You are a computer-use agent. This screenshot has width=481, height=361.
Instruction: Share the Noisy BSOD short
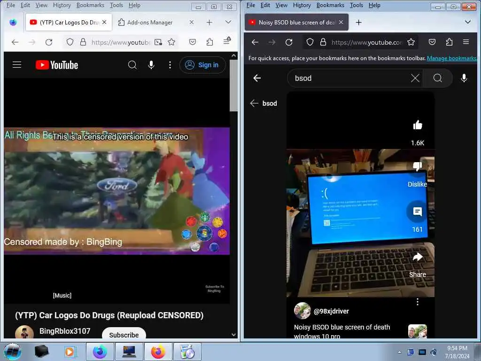point(418,257)
